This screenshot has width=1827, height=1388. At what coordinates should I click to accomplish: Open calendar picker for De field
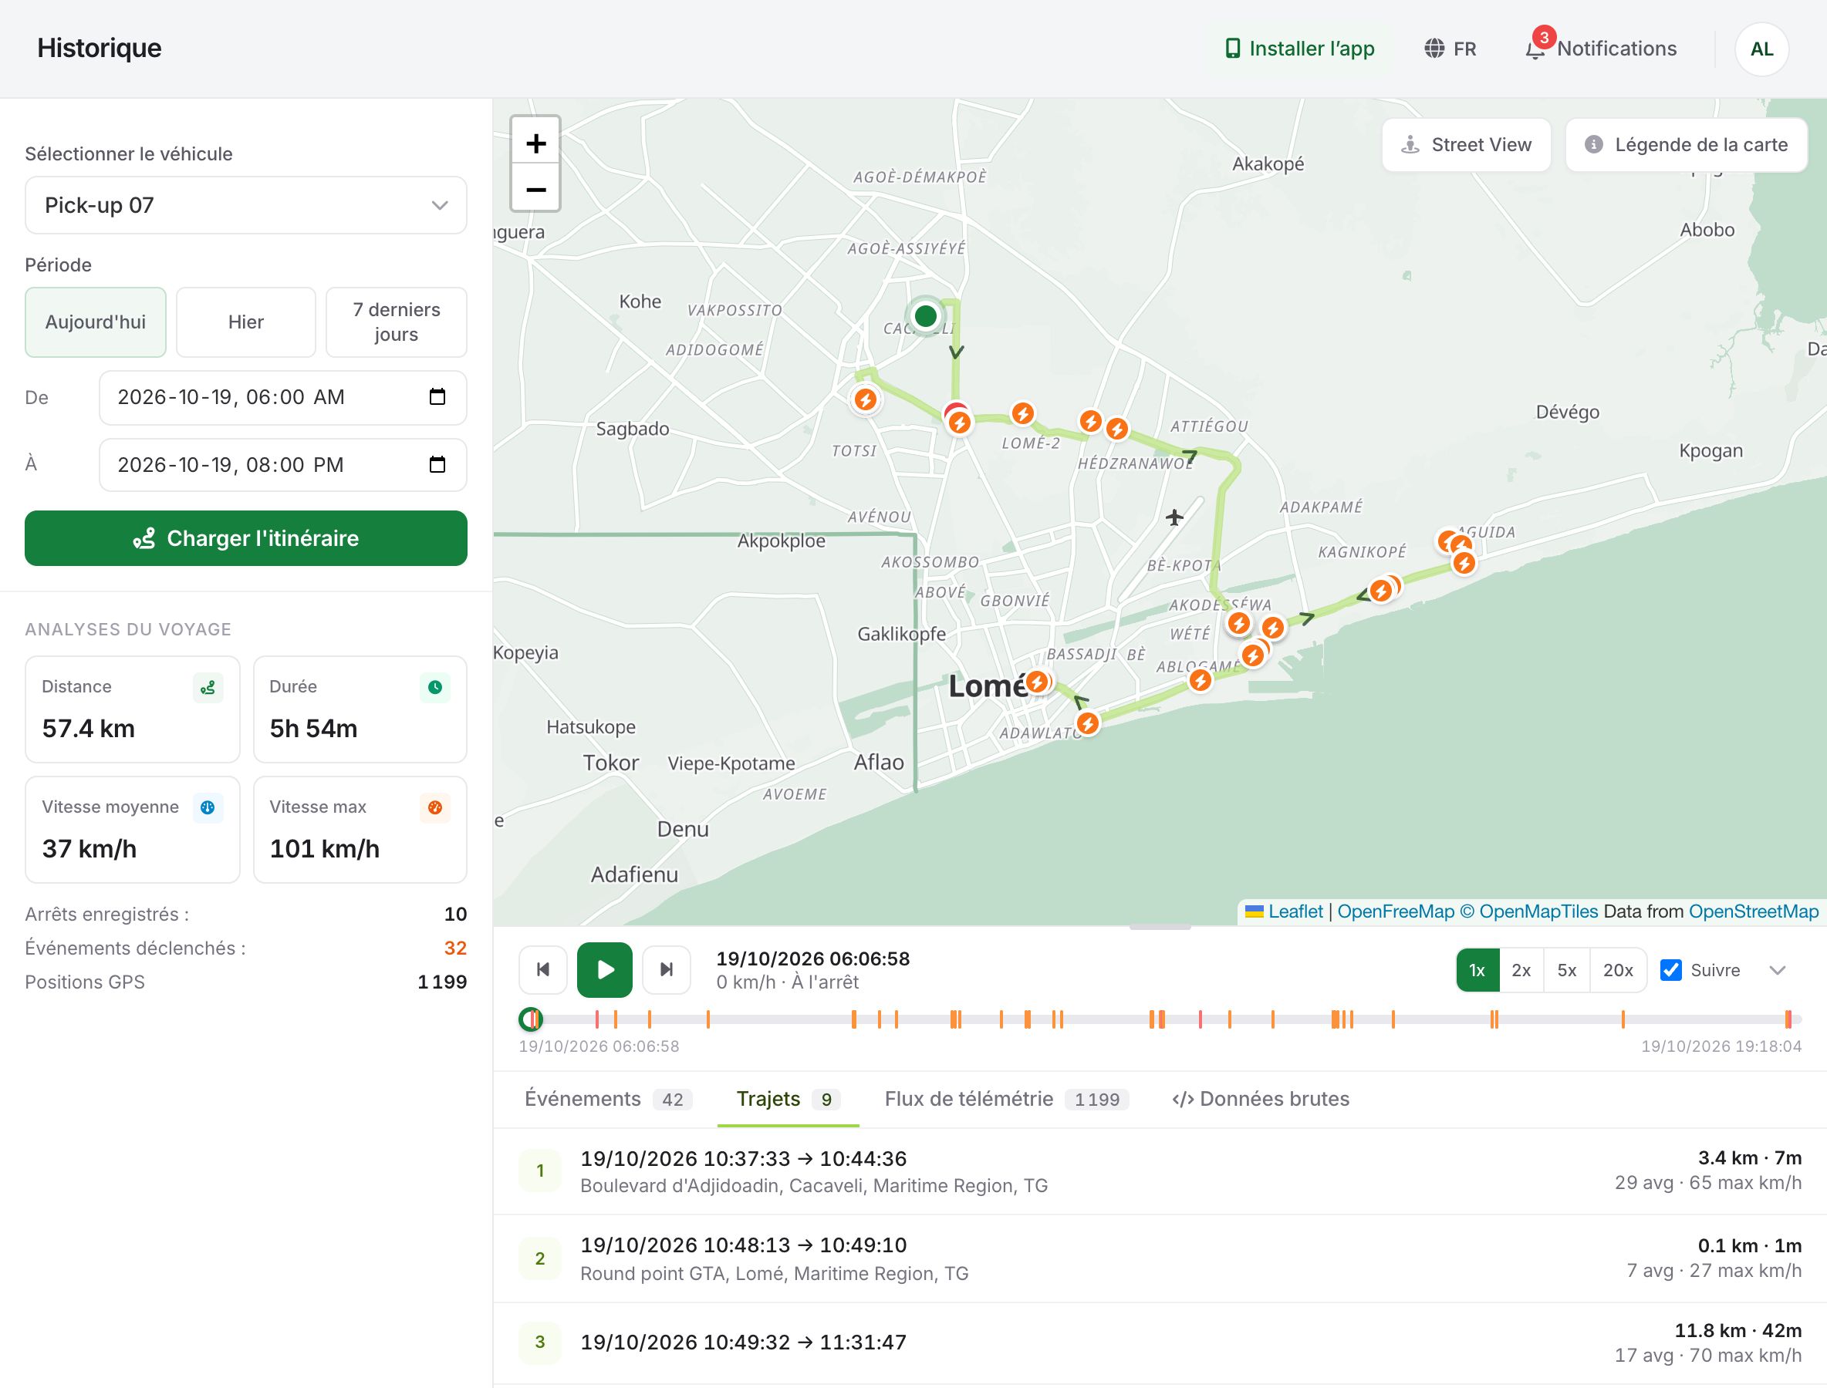437,397
